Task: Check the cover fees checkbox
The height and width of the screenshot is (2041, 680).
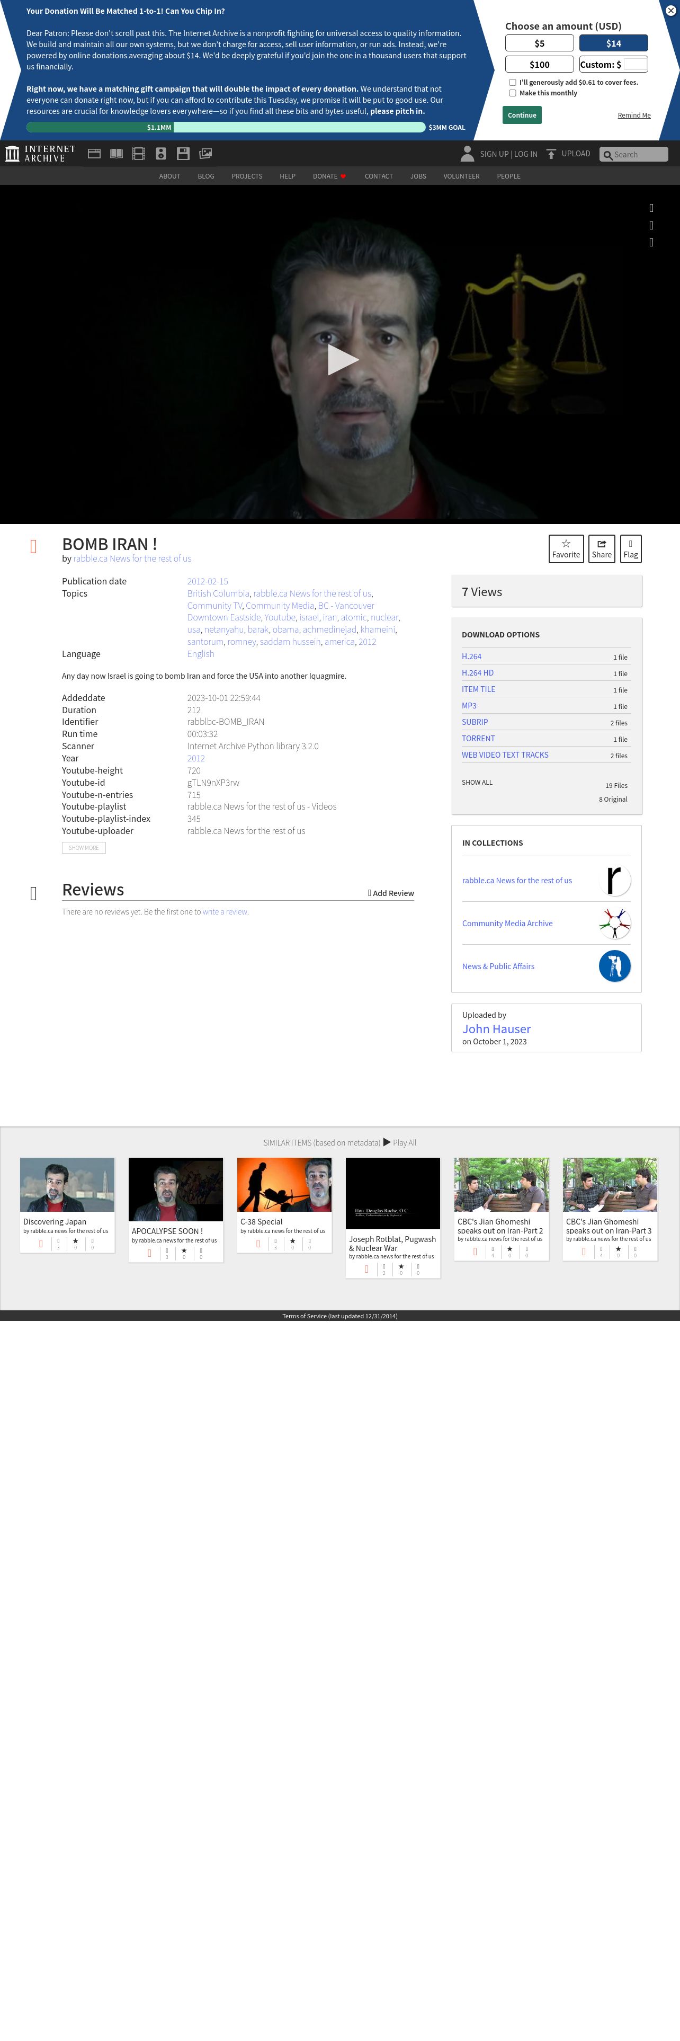Action: (512, 83)
